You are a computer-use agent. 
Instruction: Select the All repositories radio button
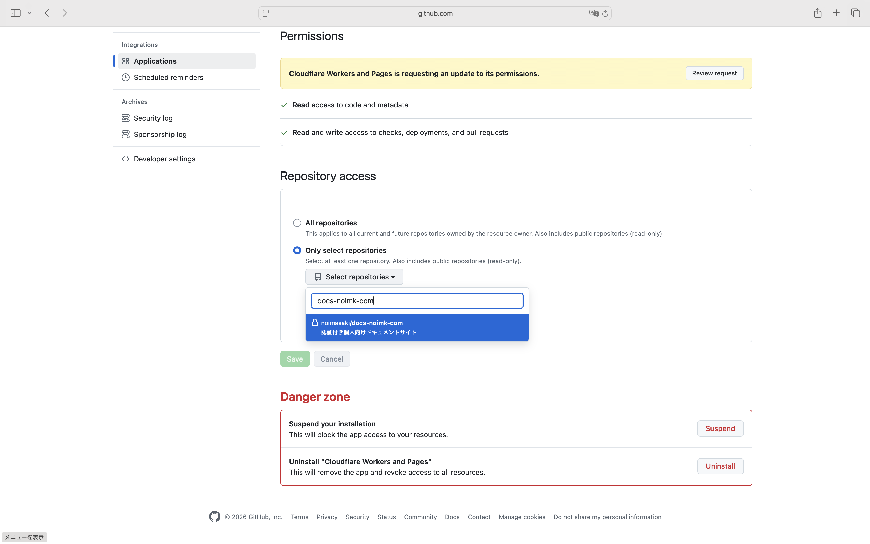click(x=297, y=223)
